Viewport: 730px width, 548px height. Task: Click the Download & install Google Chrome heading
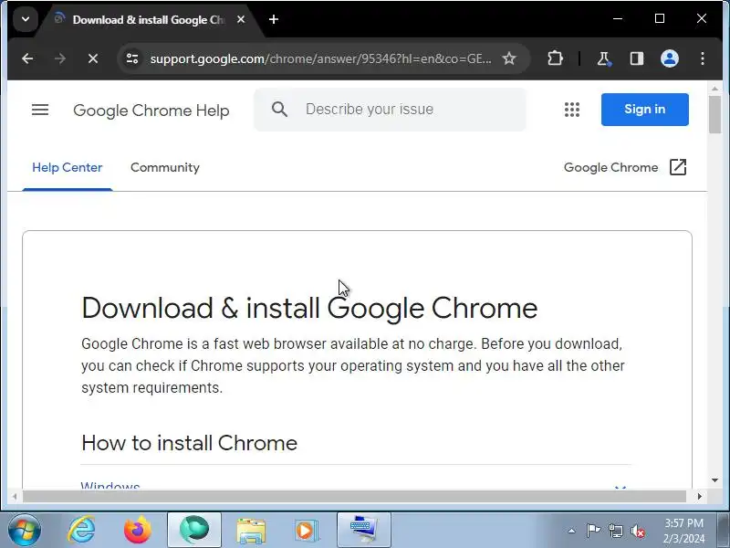(x=309, y=308)
